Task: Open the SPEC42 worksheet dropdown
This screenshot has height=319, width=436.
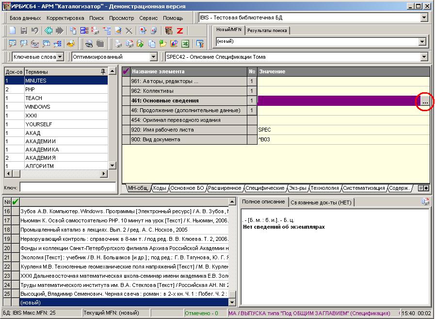Action: tap(424, 57)
